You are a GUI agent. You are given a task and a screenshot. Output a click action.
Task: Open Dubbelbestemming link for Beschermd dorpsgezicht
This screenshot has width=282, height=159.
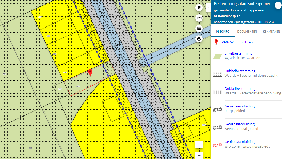240,71
